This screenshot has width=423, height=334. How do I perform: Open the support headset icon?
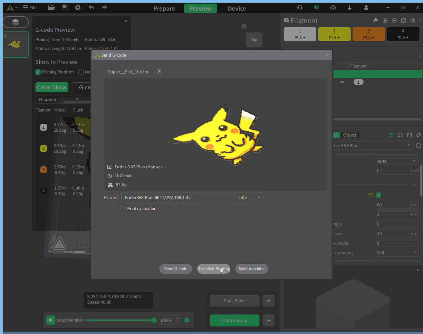(x=300, y=7)
